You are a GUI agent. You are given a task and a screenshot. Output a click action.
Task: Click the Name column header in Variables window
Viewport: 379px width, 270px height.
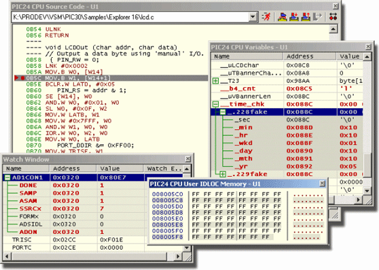tap(247, 56)
